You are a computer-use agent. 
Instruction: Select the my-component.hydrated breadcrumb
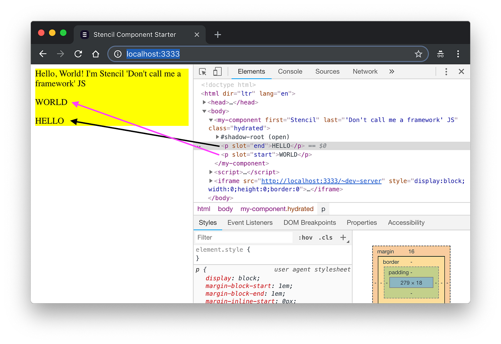click(x=277, y=209)
